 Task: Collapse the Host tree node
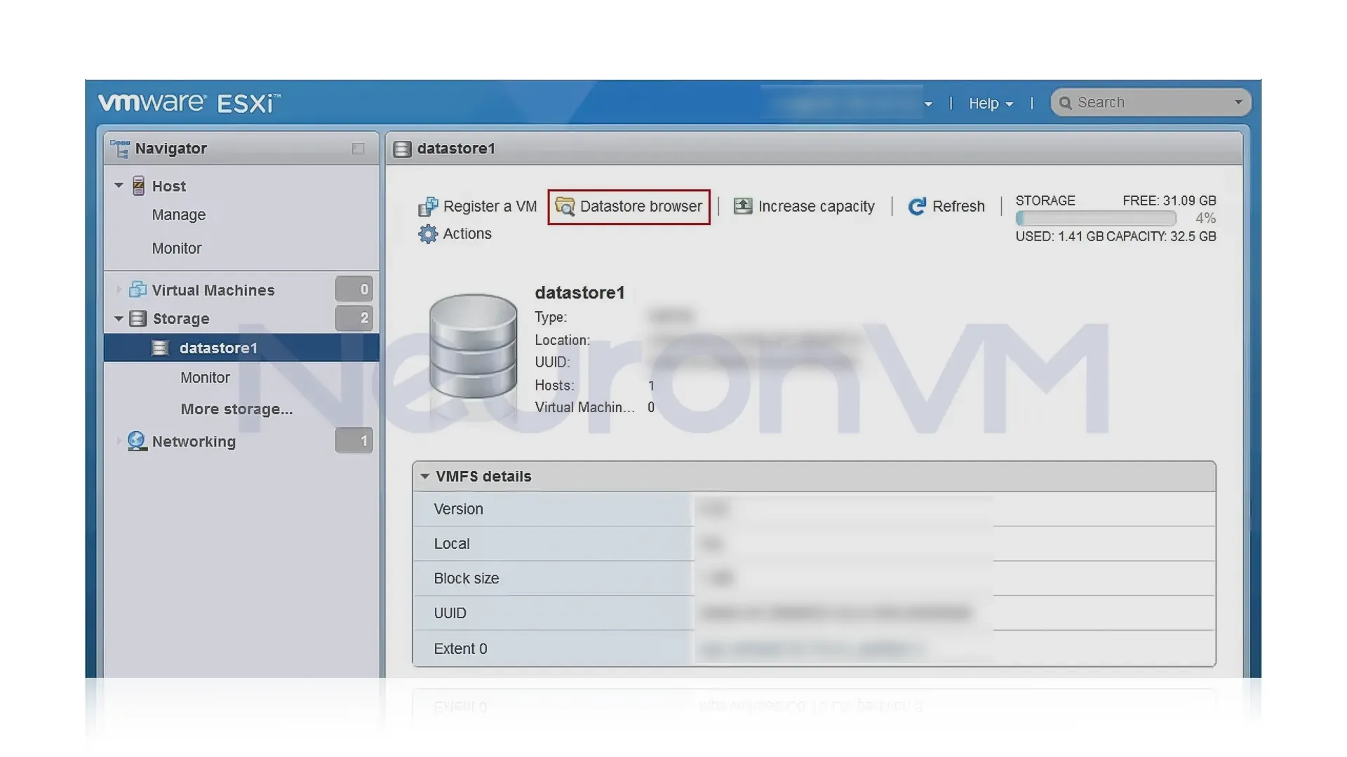(119, 186)
